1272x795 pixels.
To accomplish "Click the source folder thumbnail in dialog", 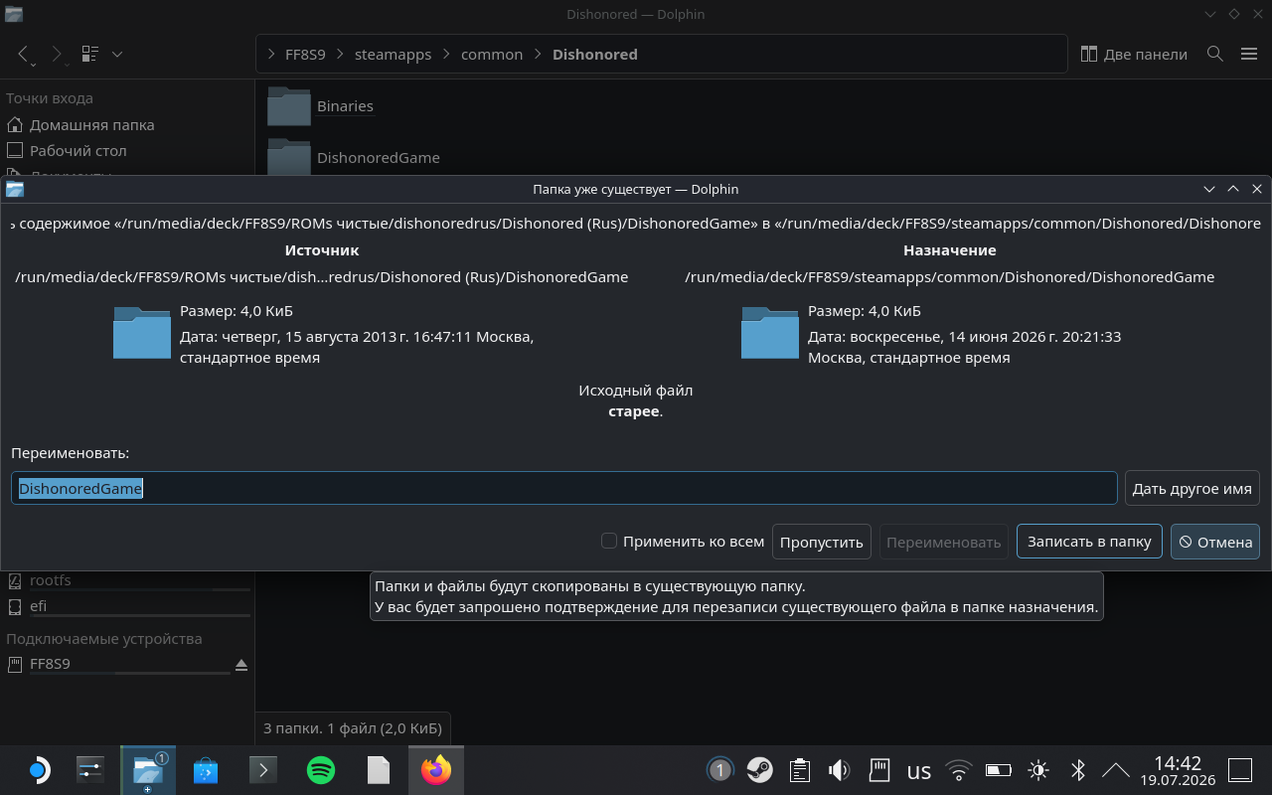I will (142, 332).
